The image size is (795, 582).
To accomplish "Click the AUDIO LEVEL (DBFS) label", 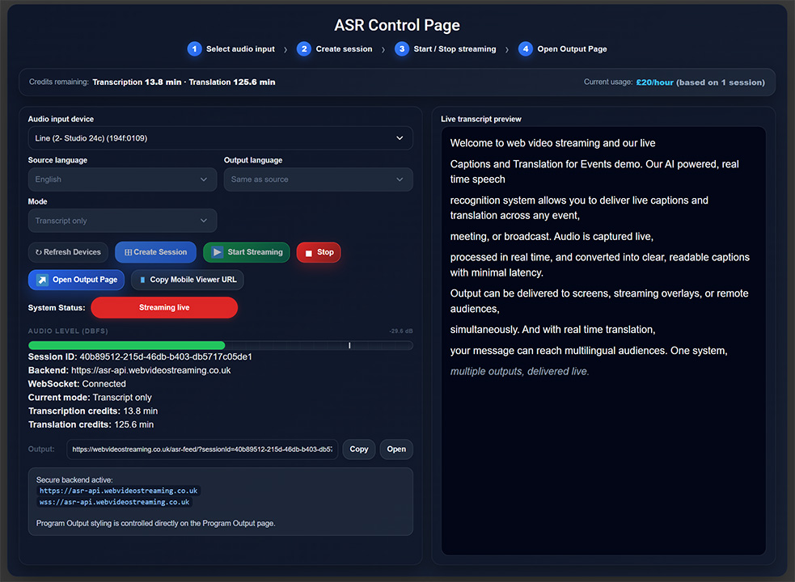I will [68, 331].
